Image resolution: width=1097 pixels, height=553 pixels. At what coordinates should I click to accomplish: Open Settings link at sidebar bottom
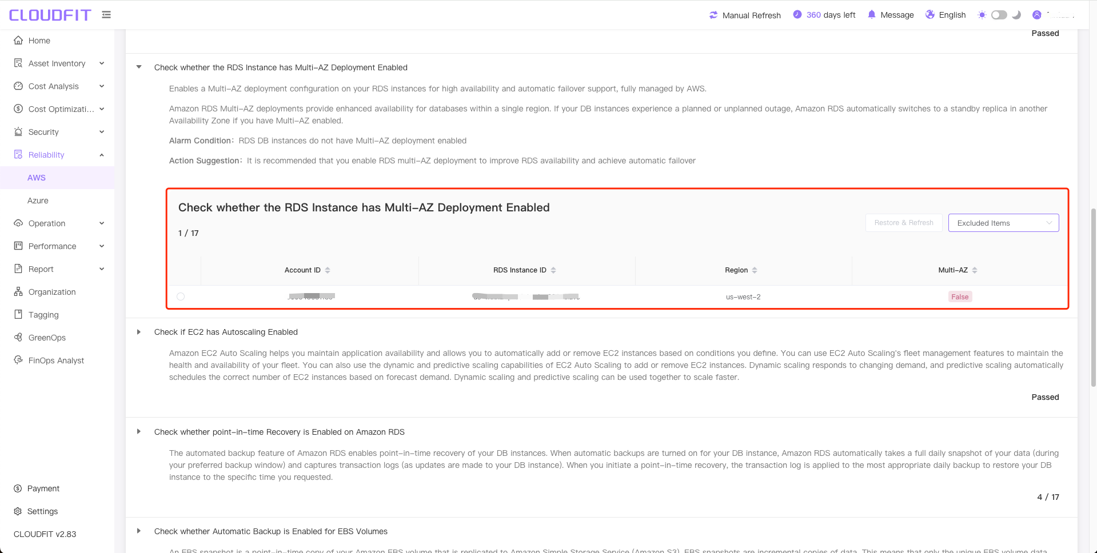[43, 511]
